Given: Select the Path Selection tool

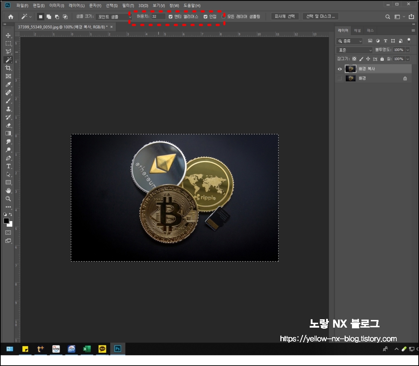Looking at the screenshot, I should coord(8,174).
